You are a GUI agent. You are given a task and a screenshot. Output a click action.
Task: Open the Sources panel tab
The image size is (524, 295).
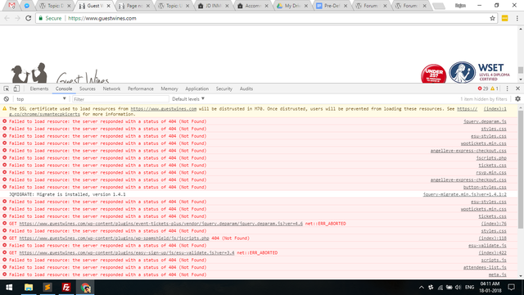tap(88, 88)
